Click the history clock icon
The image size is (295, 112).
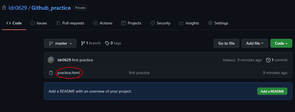pos(268,60)
